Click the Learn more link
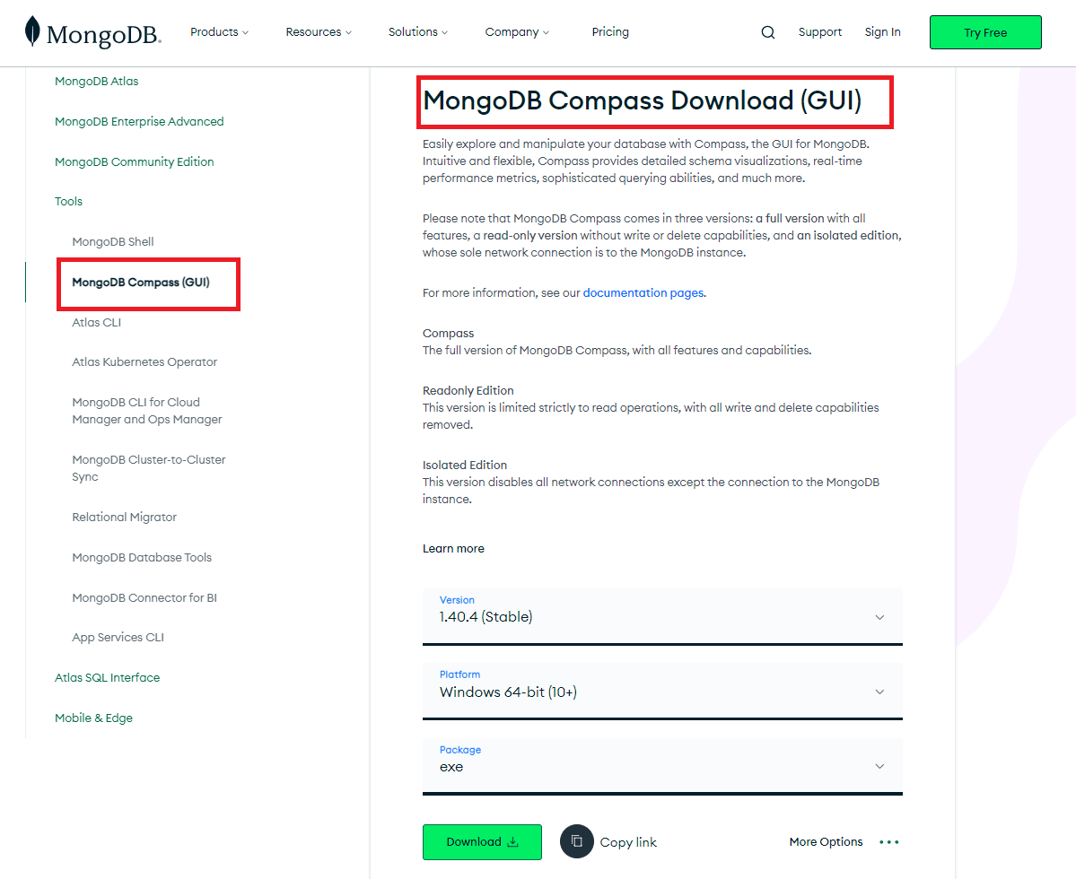 (453, 549)
